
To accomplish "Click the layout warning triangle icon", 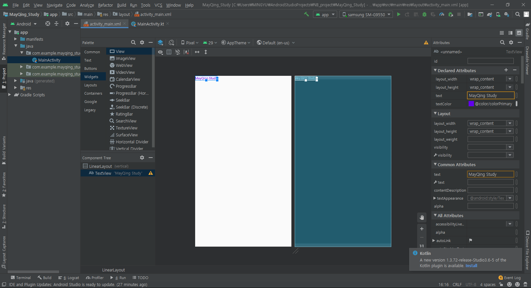I will 426,42.
